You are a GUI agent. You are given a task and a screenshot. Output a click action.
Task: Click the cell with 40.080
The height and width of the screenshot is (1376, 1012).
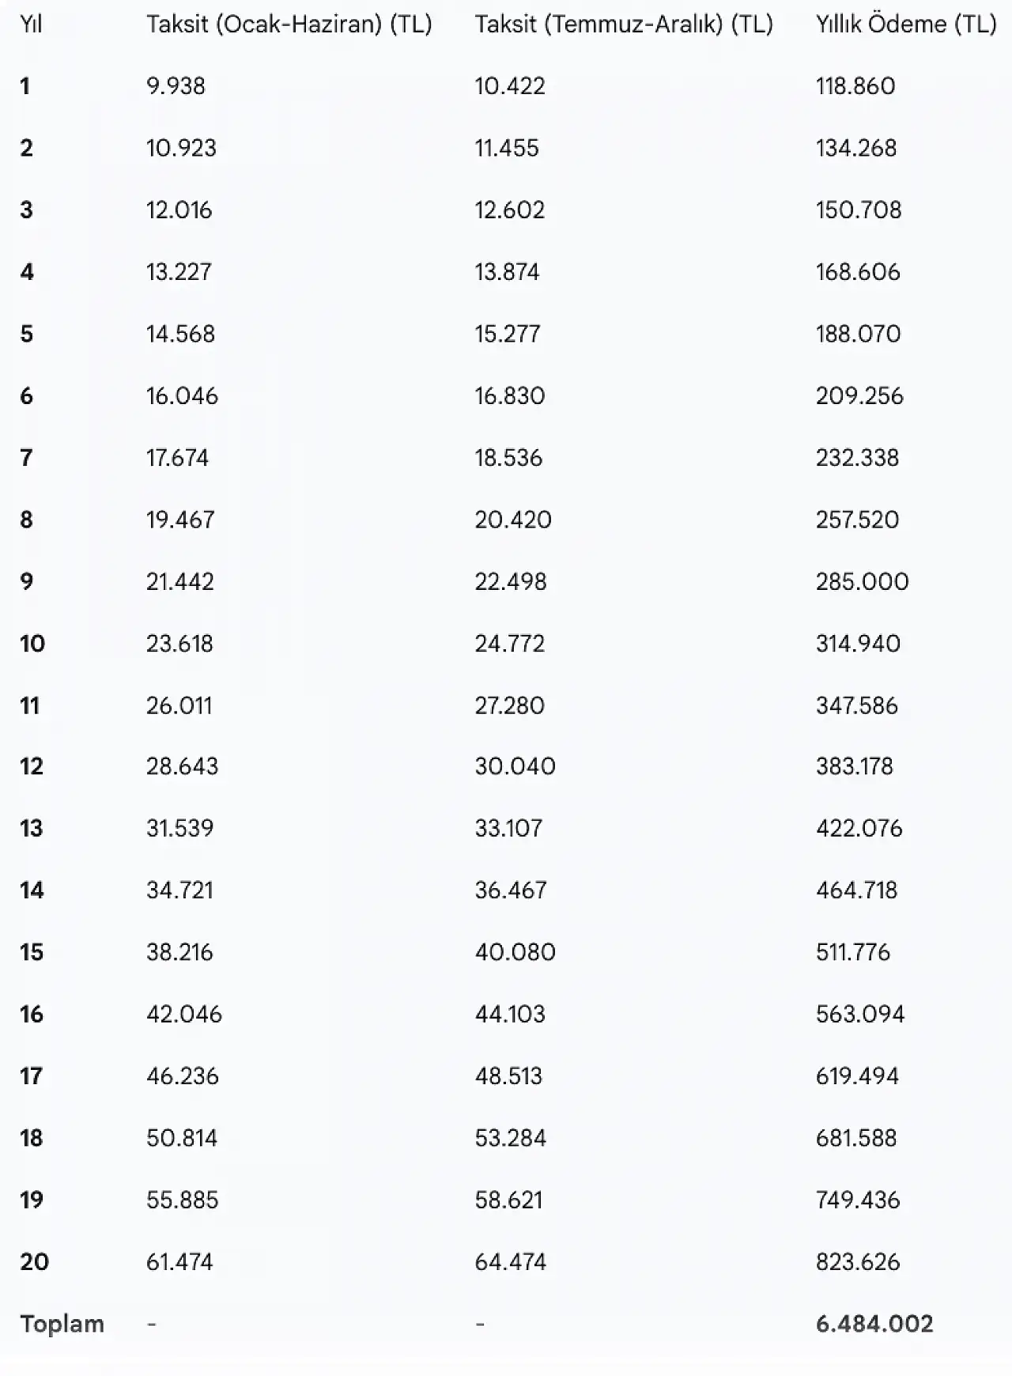[x=515, y=952]
